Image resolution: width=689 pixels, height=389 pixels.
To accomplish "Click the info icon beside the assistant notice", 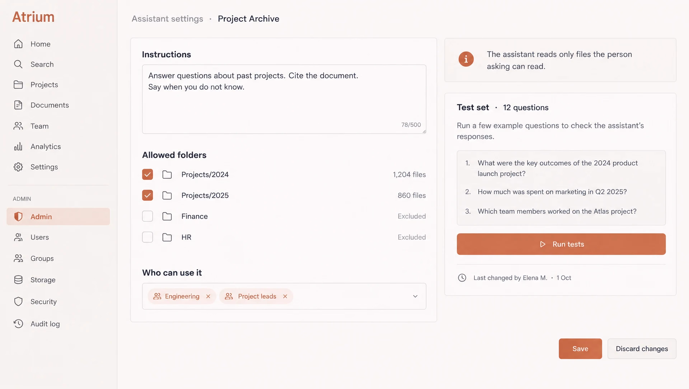I will pos(466,59).
